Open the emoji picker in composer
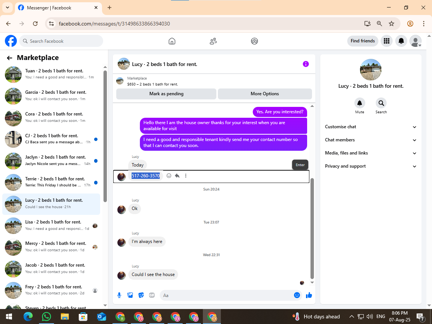 point(297,295)
